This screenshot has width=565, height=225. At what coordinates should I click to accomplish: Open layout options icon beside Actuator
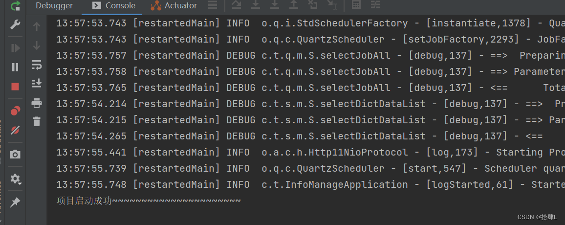point(213,5)
